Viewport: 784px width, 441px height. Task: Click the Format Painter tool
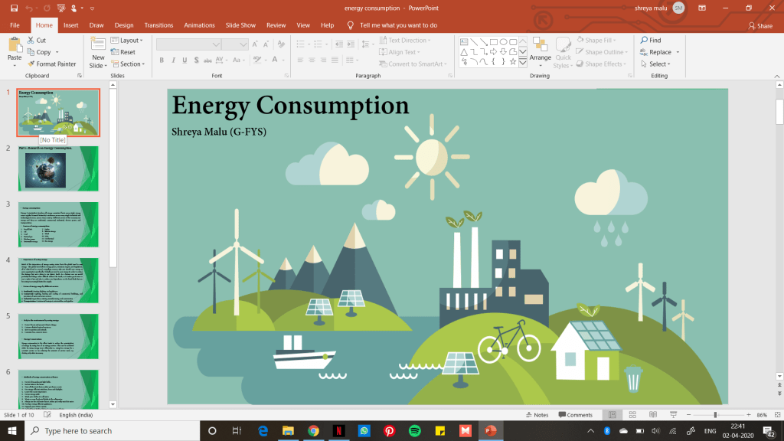click(x=52, y=64)
